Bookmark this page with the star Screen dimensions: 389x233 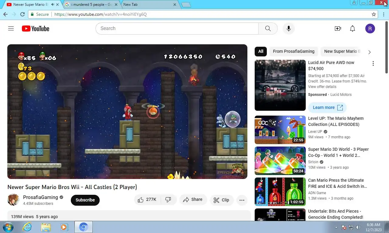click(374, 14)
